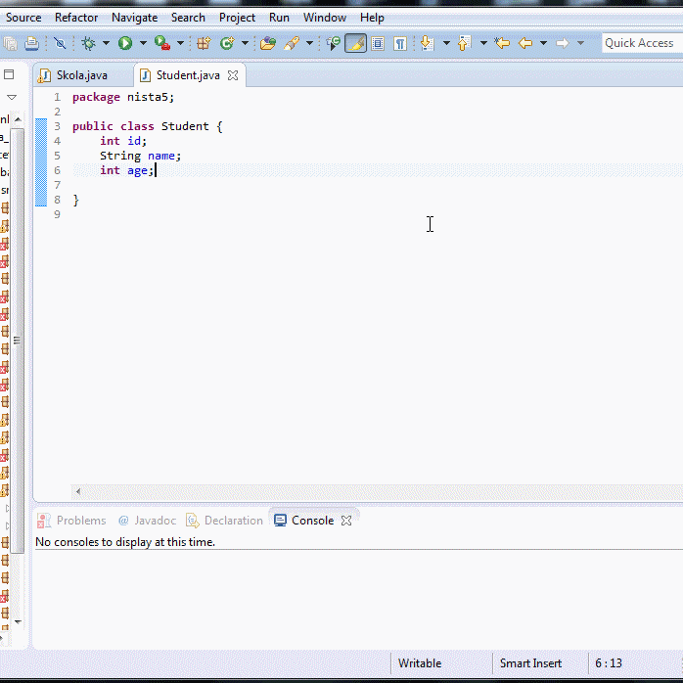Screen dimensions: 683x683
Task: Open the Refactor menu
Action: (x=76, y=18)
